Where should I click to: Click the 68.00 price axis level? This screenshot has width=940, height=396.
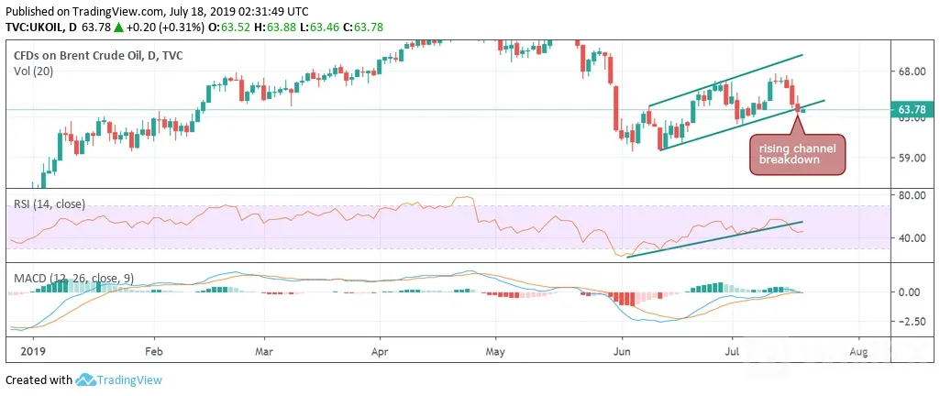tap(913, 71)
